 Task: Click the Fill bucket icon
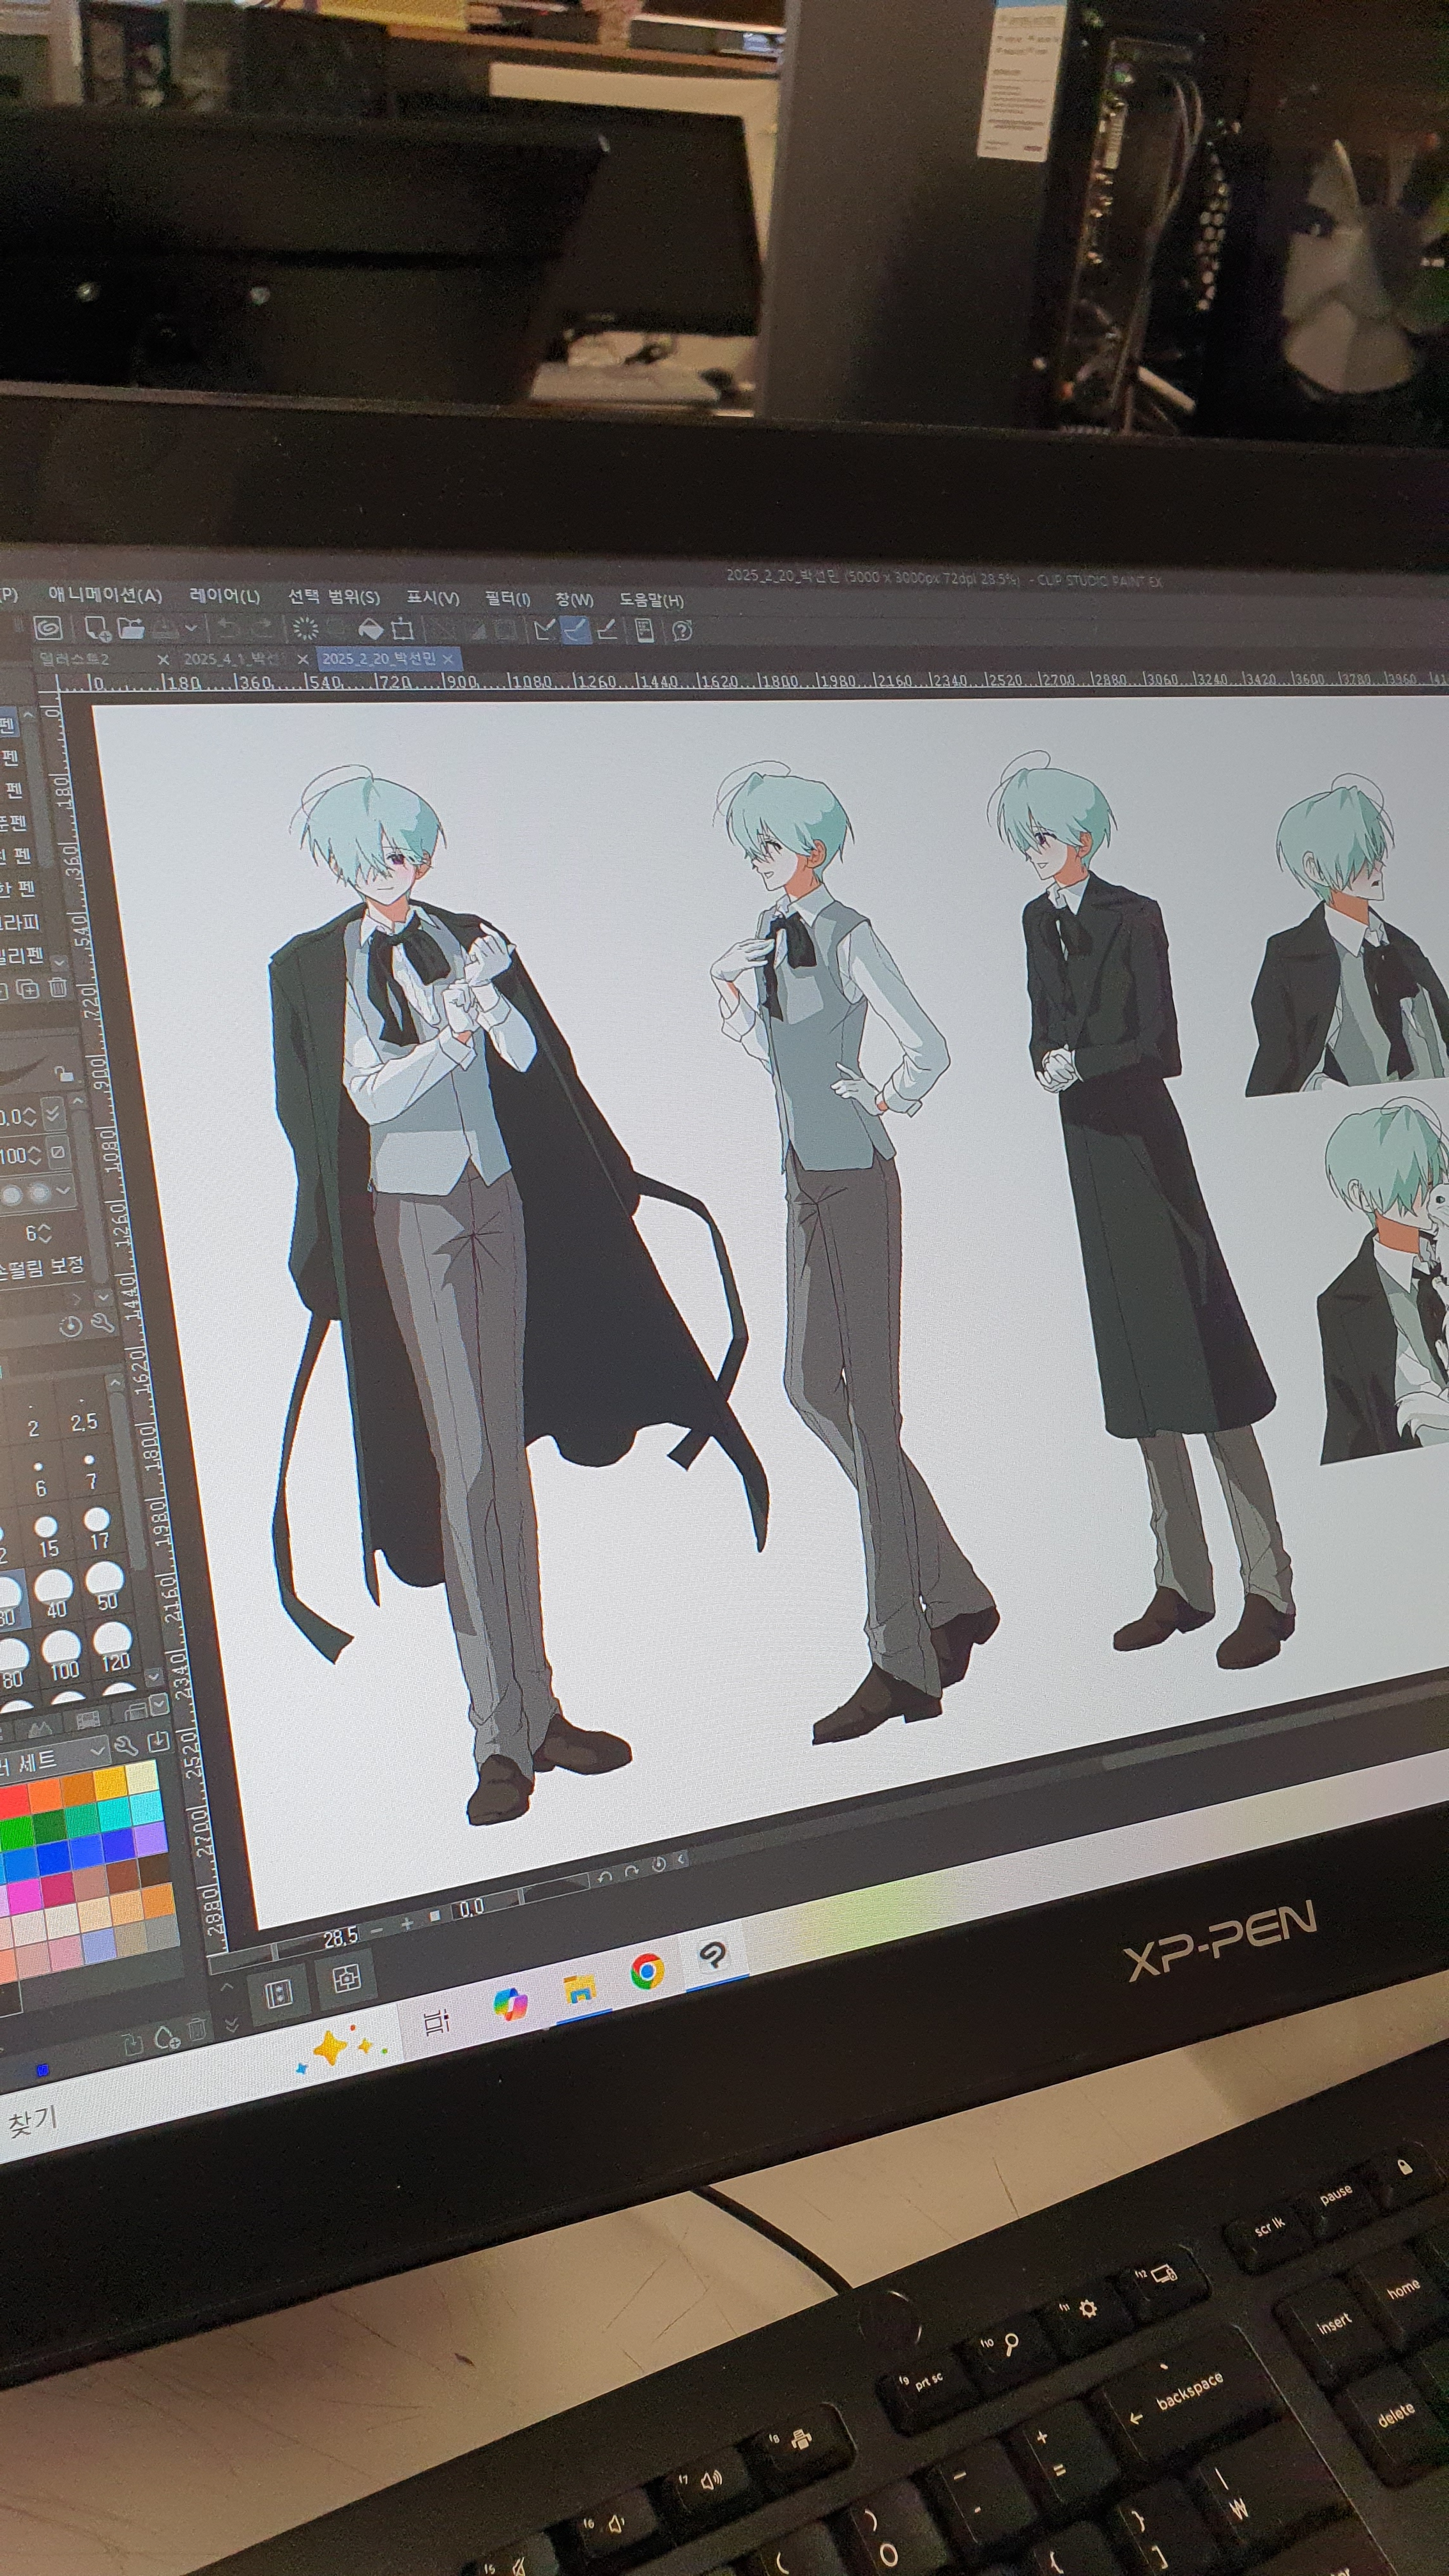(370, 629)
